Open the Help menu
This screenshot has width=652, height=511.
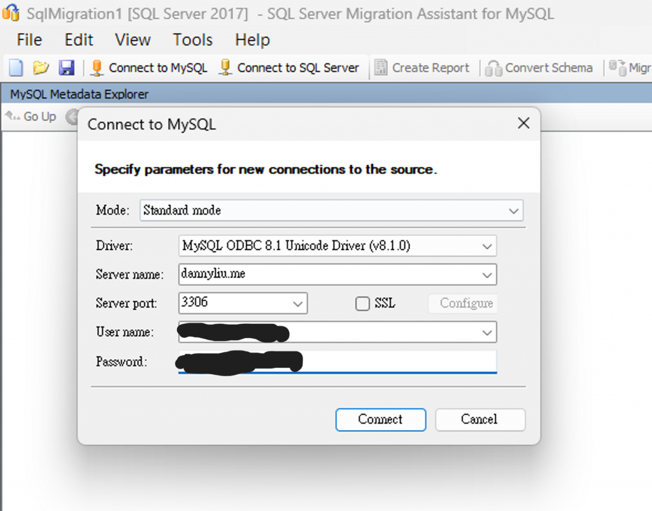(252, 40)
